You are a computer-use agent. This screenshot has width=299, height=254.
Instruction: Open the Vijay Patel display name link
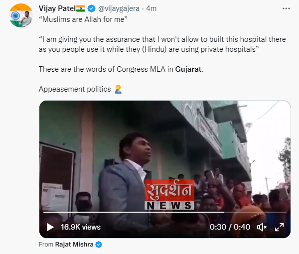click(x=56, y=8)
